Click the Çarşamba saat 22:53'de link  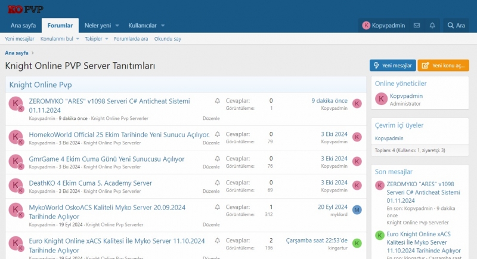point(317,240)
